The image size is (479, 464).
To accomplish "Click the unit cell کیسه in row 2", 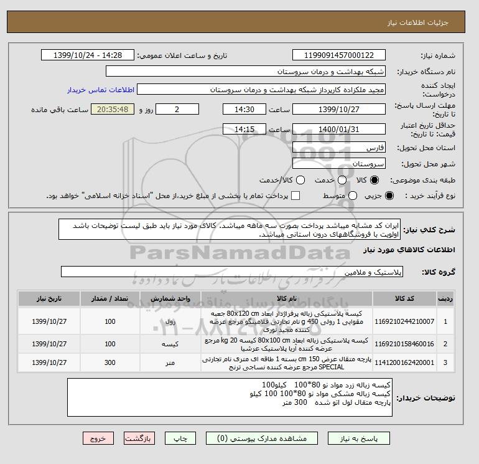I will point(170,344).
